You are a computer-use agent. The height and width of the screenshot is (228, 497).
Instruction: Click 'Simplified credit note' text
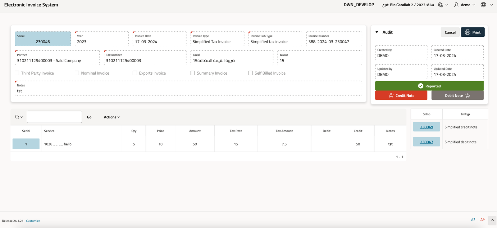[x=461, y=127]
